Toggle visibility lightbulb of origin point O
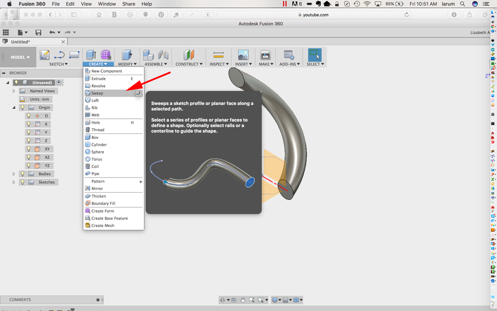The image size is (497, 311). 28,116
